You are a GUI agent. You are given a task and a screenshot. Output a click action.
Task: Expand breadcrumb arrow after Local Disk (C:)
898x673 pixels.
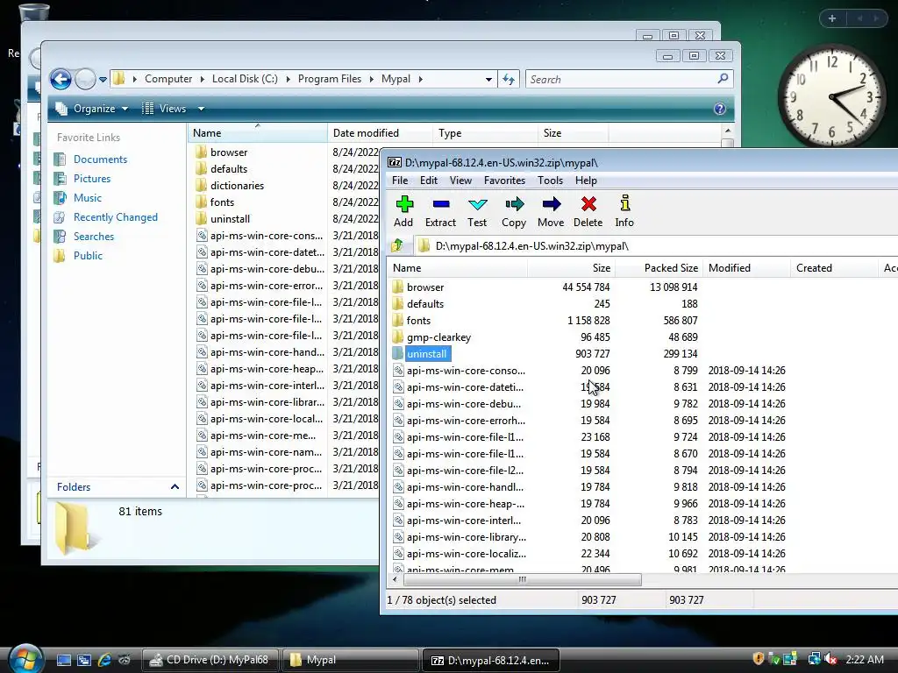coord(288,79)
